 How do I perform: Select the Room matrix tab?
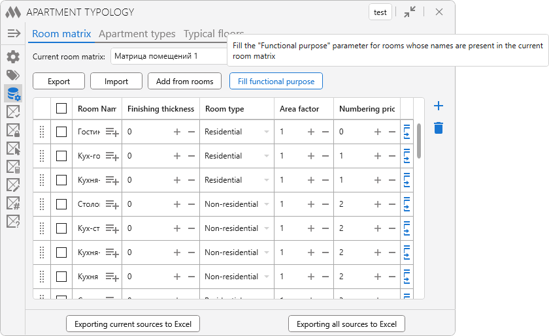61,34
